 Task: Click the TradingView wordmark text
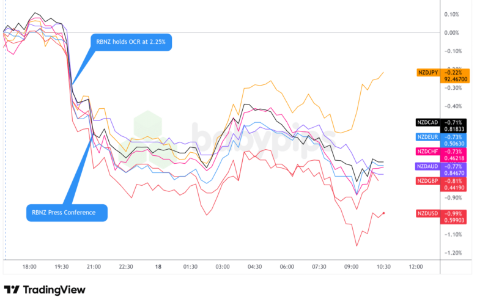pos(55,290)
